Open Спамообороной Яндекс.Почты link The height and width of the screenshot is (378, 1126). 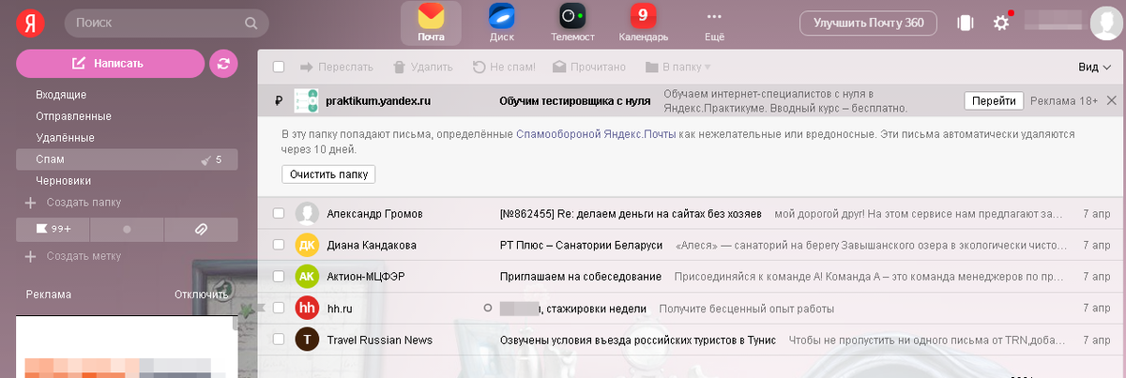click(x=597, y=134)
